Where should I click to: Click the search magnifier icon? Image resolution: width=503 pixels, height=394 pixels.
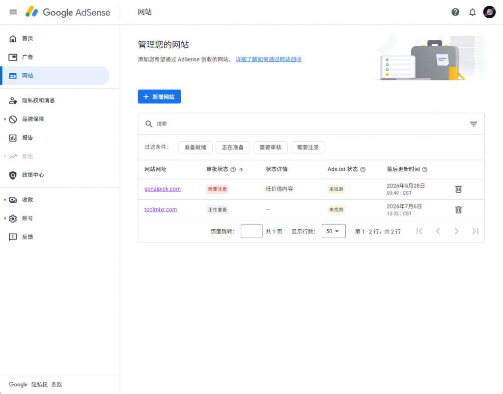tap(148, 124)
